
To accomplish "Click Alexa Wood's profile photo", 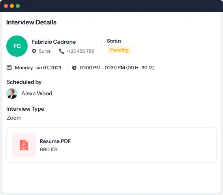I will tap(12, 93).
